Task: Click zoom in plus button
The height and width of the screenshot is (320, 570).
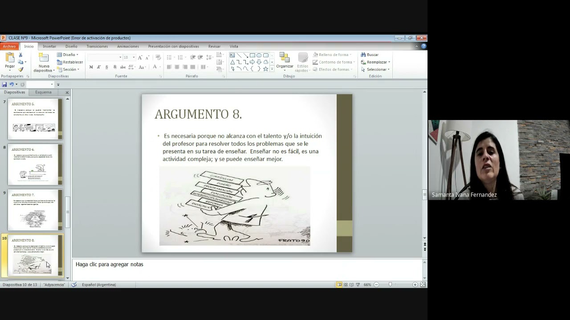Action: 415,284
